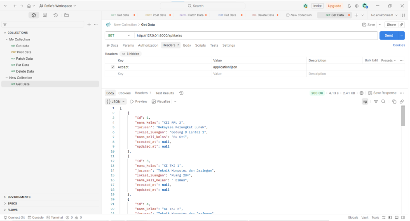410x221 pixels.
Task: Click Bulk Edit in headers table
Action: click(x=371, y=61)
